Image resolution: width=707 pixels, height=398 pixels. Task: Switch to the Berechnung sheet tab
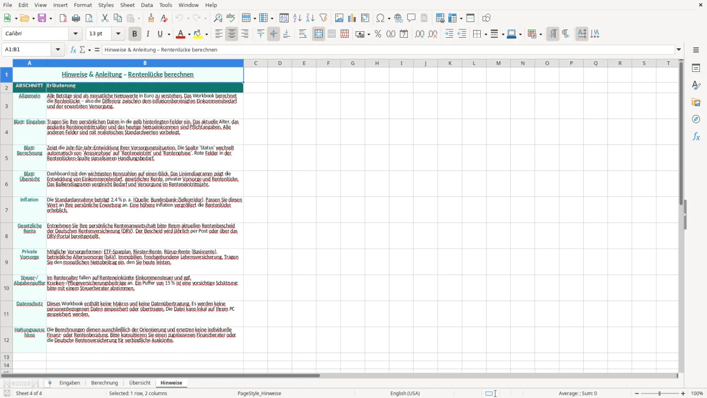[x=104, y=383]
